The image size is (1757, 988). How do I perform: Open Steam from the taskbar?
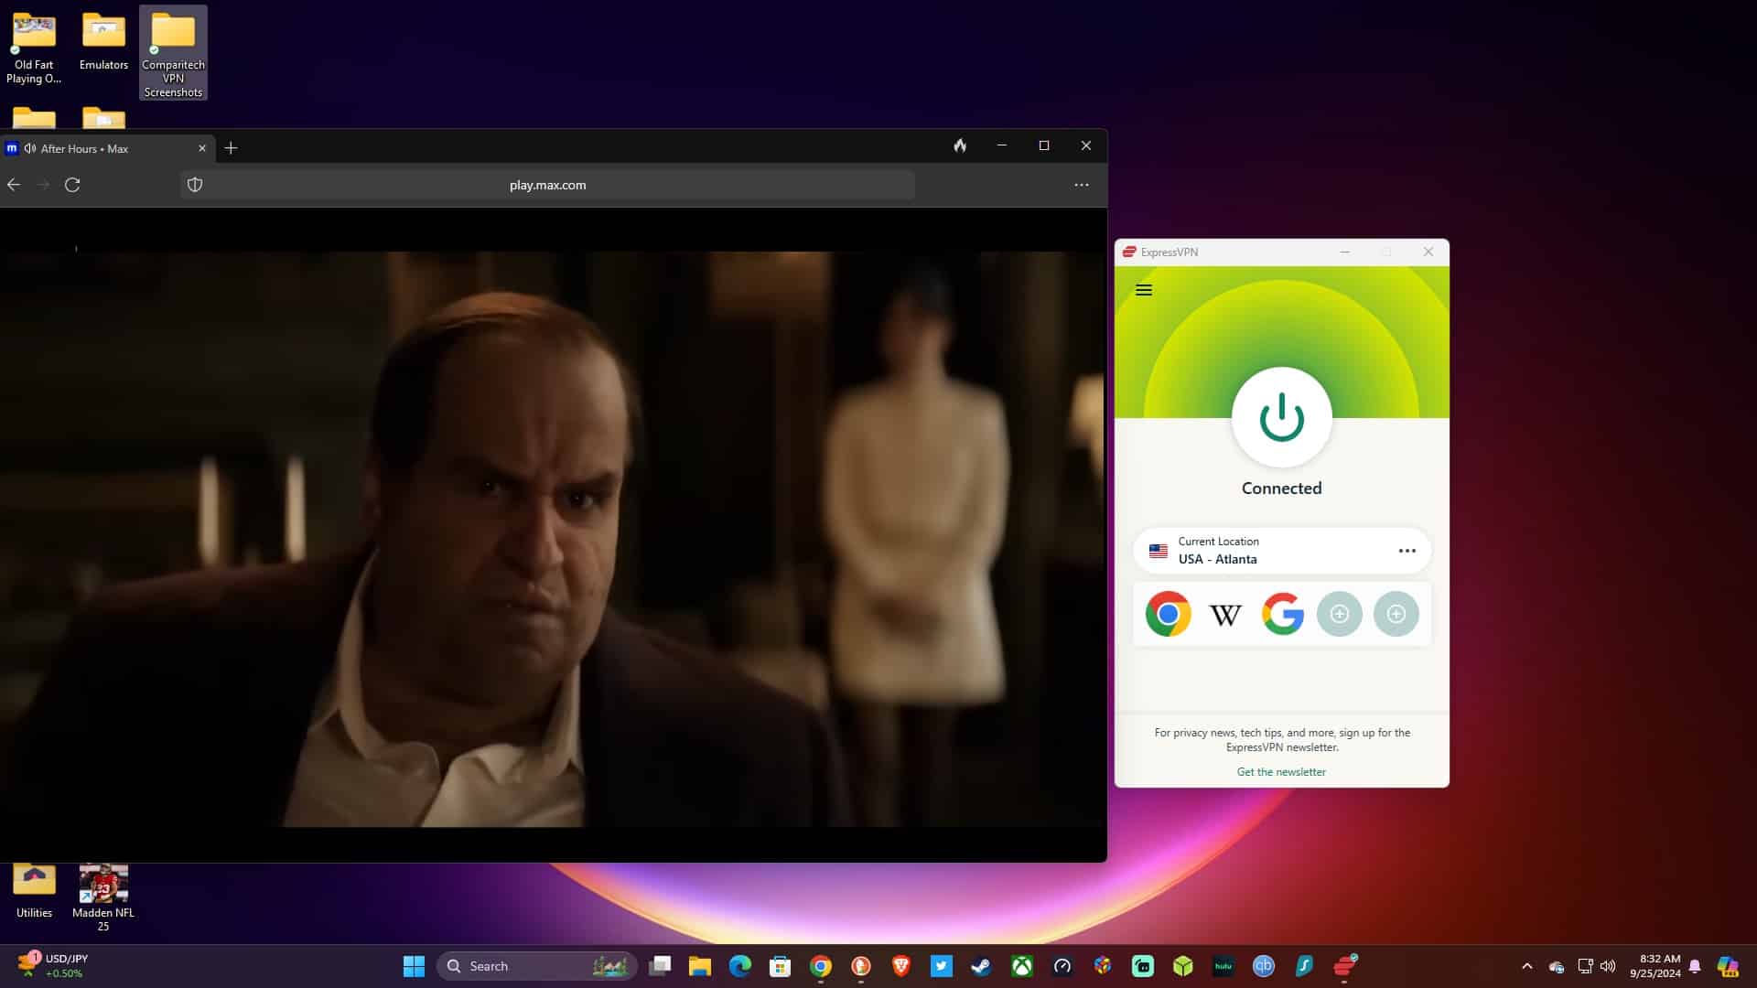point(982,966)
